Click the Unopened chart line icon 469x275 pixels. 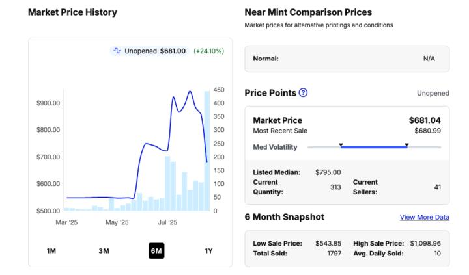click(117, 51)
